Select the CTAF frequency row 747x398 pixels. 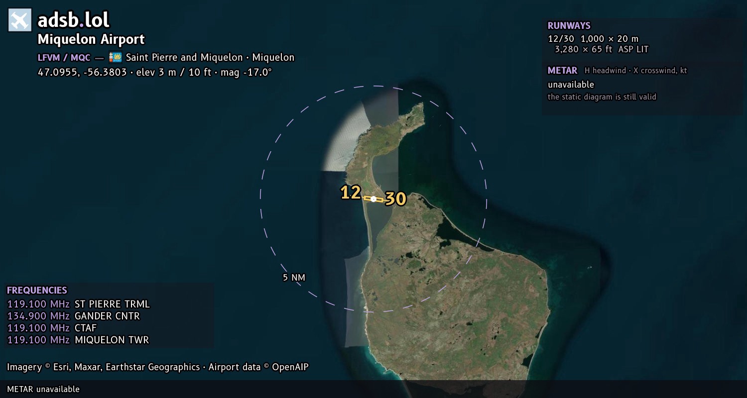tap(52, 328)
